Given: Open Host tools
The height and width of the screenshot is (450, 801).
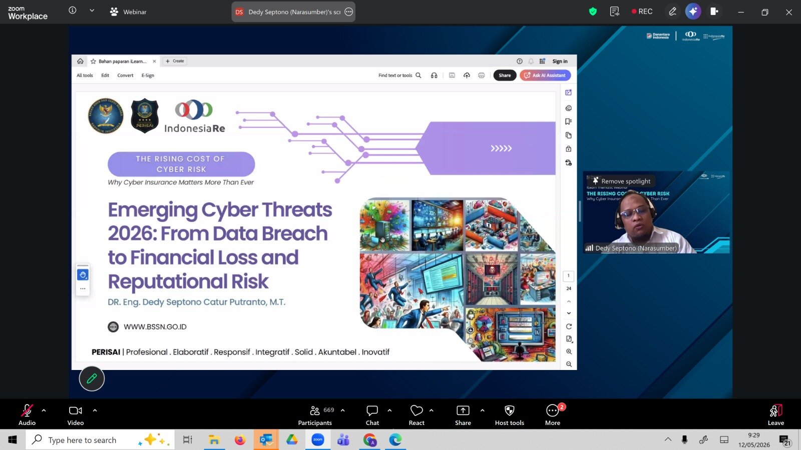Looking at the screenshot, I should click(510, 415).
